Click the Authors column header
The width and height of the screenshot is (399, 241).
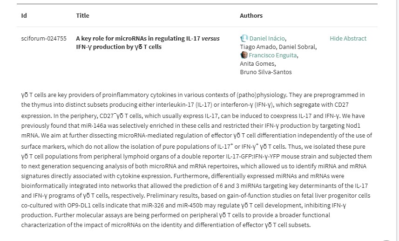[251, 16]
